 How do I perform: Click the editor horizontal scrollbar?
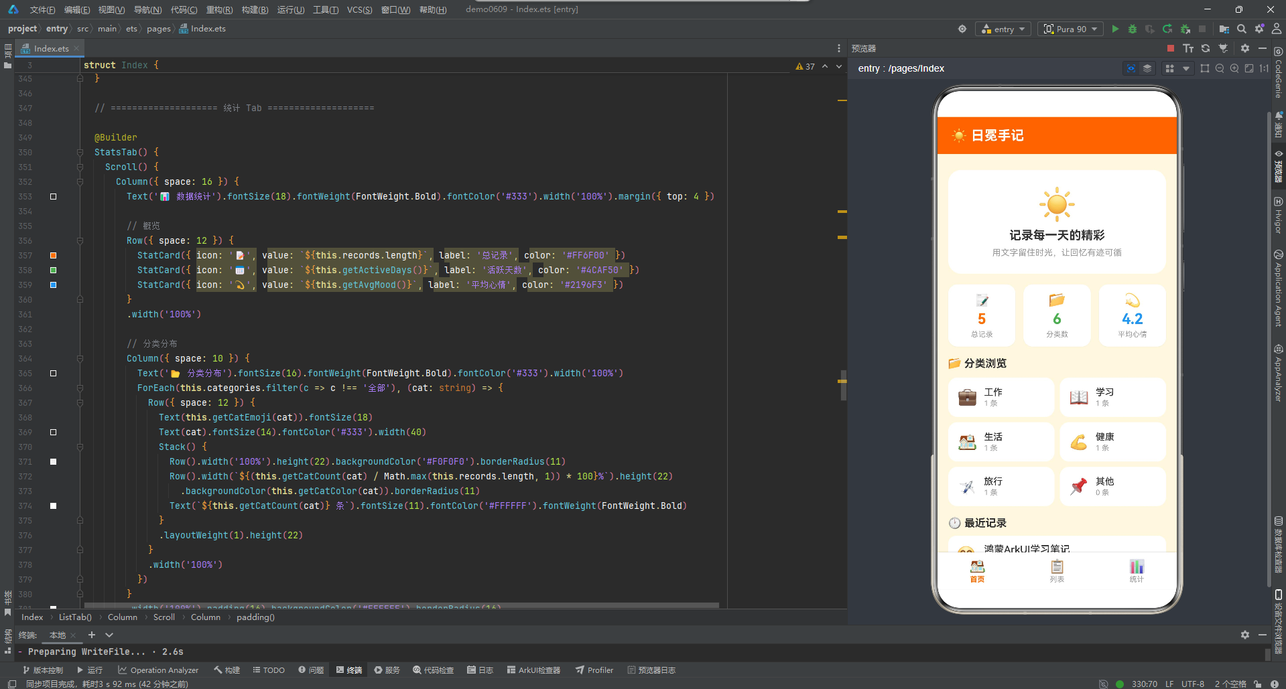401,605
